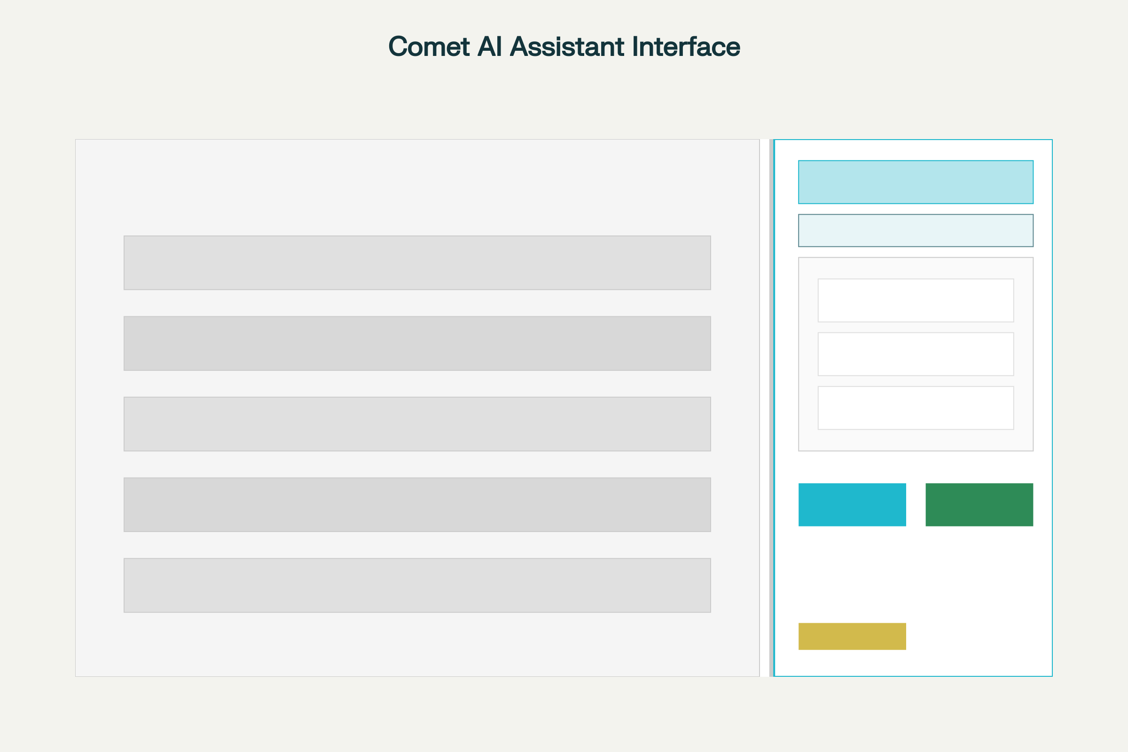The height and width of the screenshot is (752, 1128).
Task: Click the gray card's padding below its white boxes
Action: pyautogui.click(x=916, y=440)
